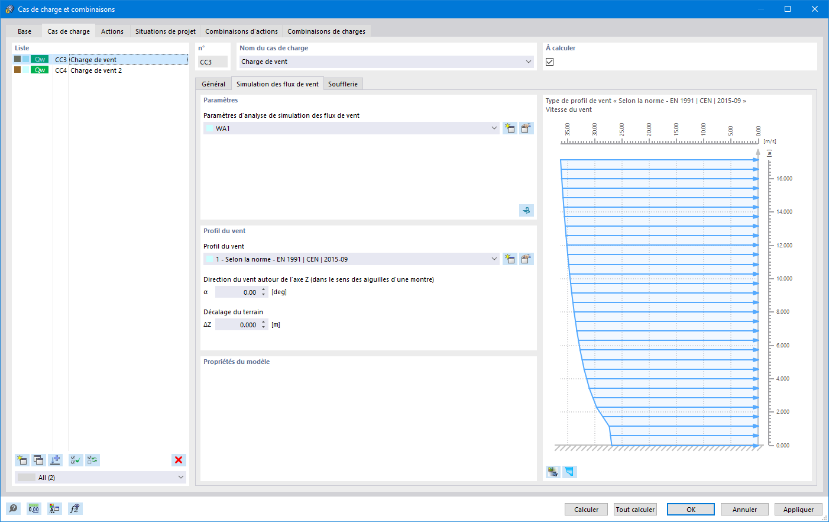Click the invert selection icon with green arrows

92,460
